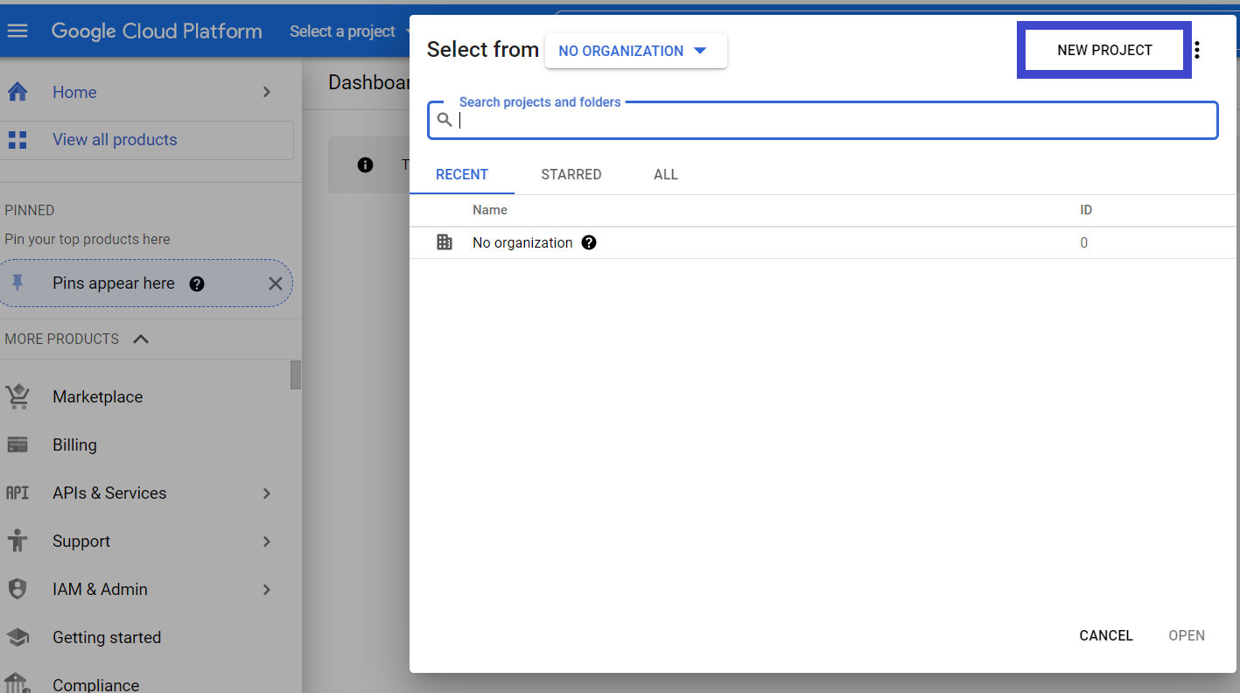The width and height of the screenshot is (1240, 693).
Task: Expand the APIs & Services submenu arrow
Action: 267,493
